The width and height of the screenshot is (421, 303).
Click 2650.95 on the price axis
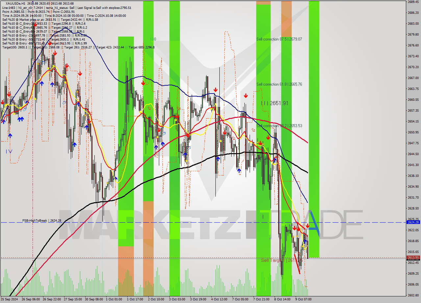tap(413, 132)
